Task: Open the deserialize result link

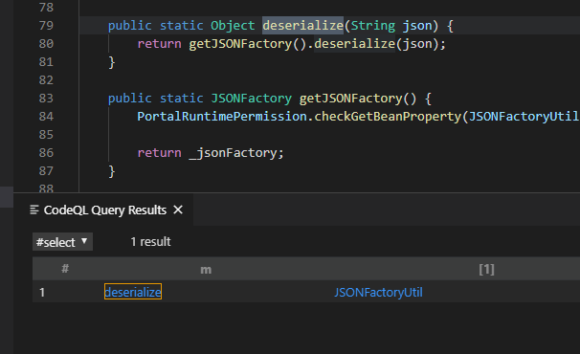Action: (133, 292)
